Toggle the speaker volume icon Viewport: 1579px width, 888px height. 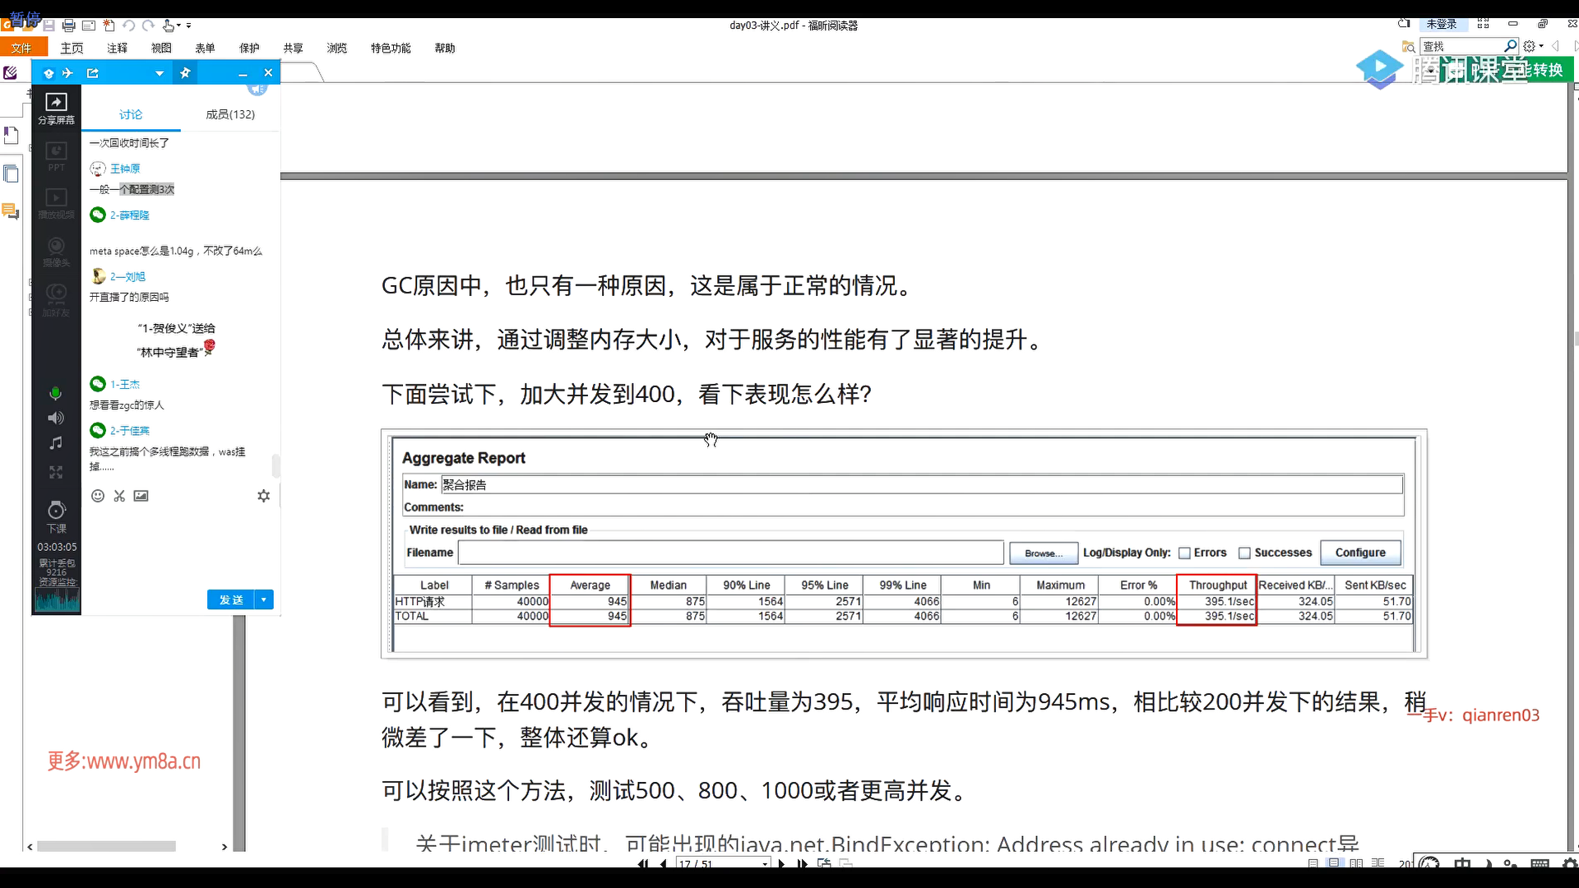(56, 418)
